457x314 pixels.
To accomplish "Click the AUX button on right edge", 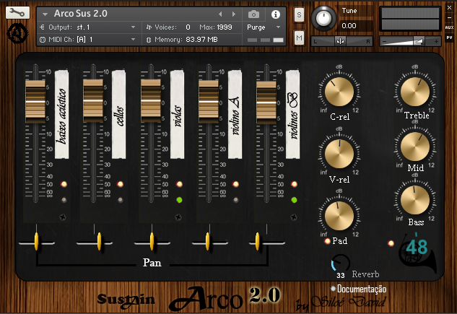I will click(449, 27).
